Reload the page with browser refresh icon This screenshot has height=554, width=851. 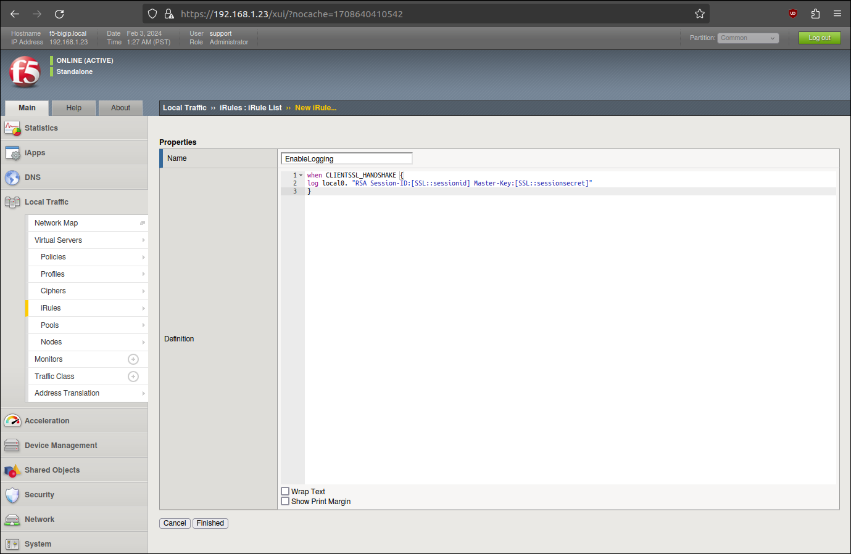59,14
